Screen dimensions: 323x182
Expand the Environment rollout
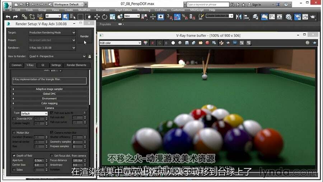point(49,99)
